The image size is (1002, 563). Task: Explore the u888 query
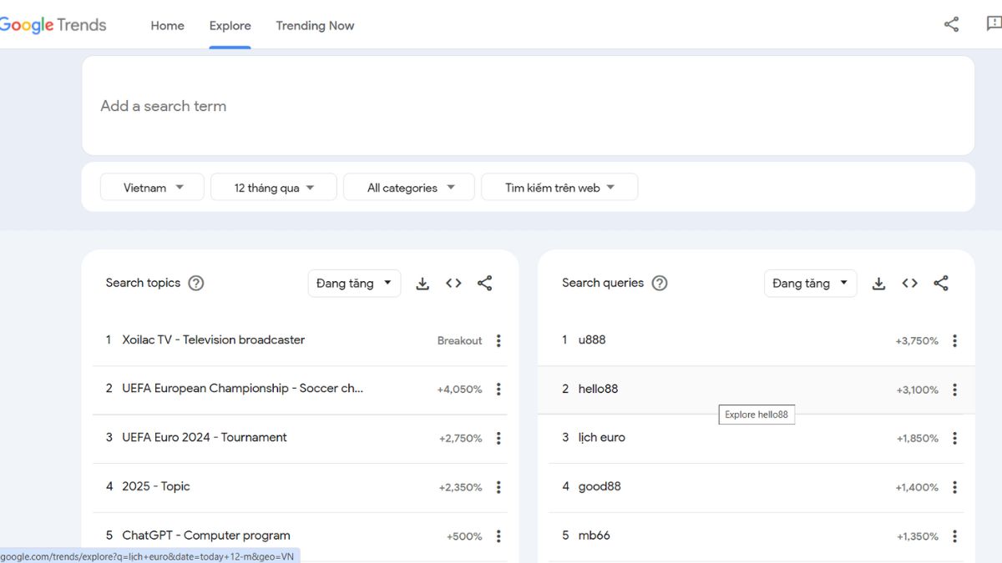[x=592, y=339]
